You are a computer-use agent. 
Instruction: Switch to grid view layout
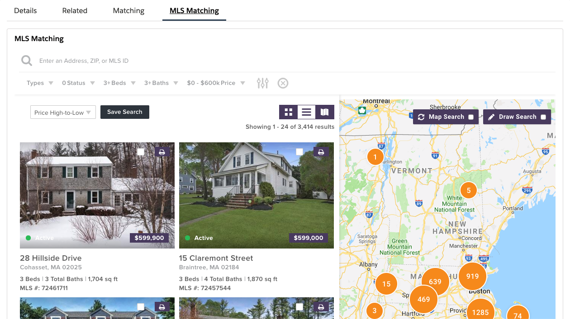point(289,112)
